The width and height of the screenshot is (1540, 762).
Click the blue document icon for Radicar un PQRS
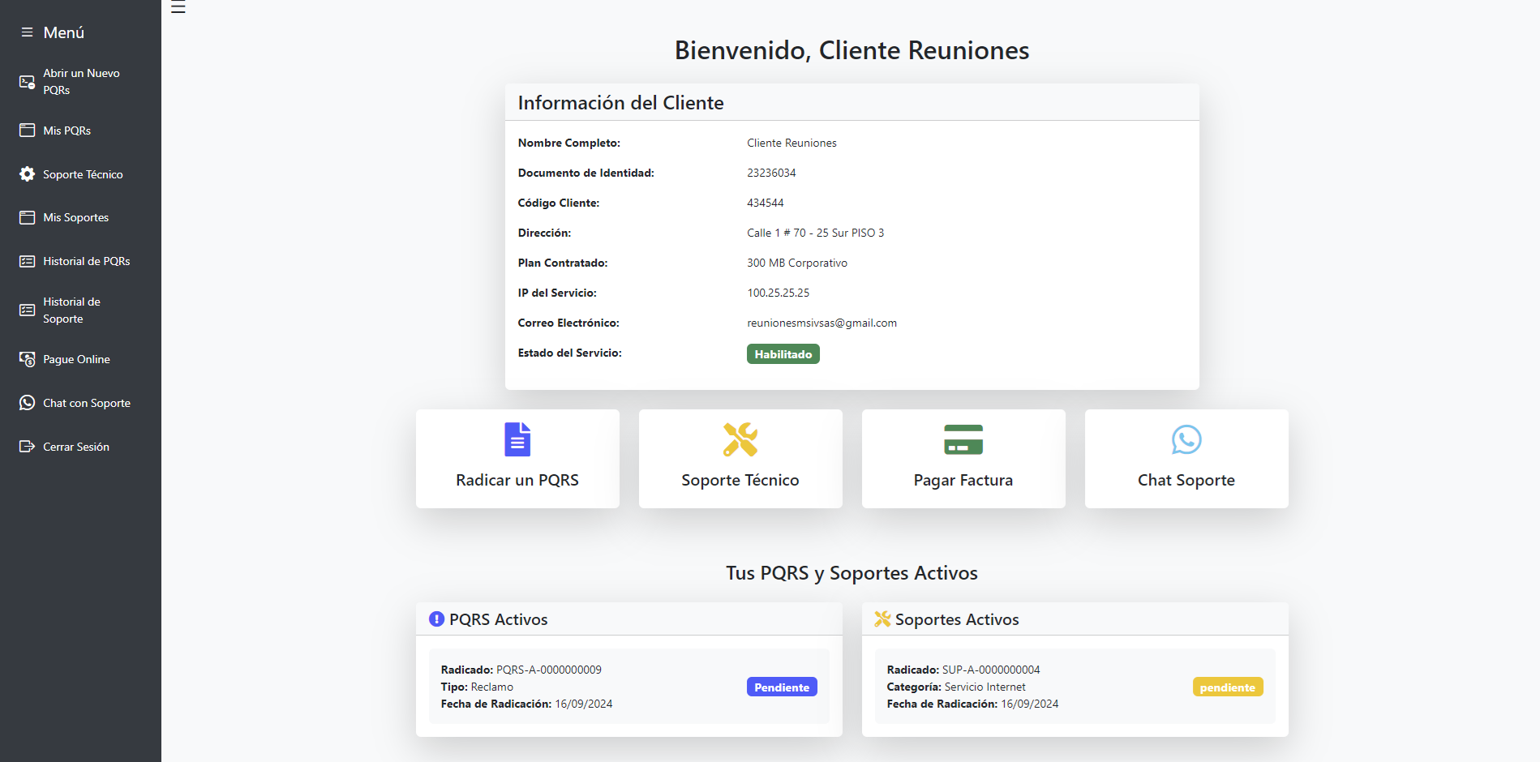pos(517,439)
